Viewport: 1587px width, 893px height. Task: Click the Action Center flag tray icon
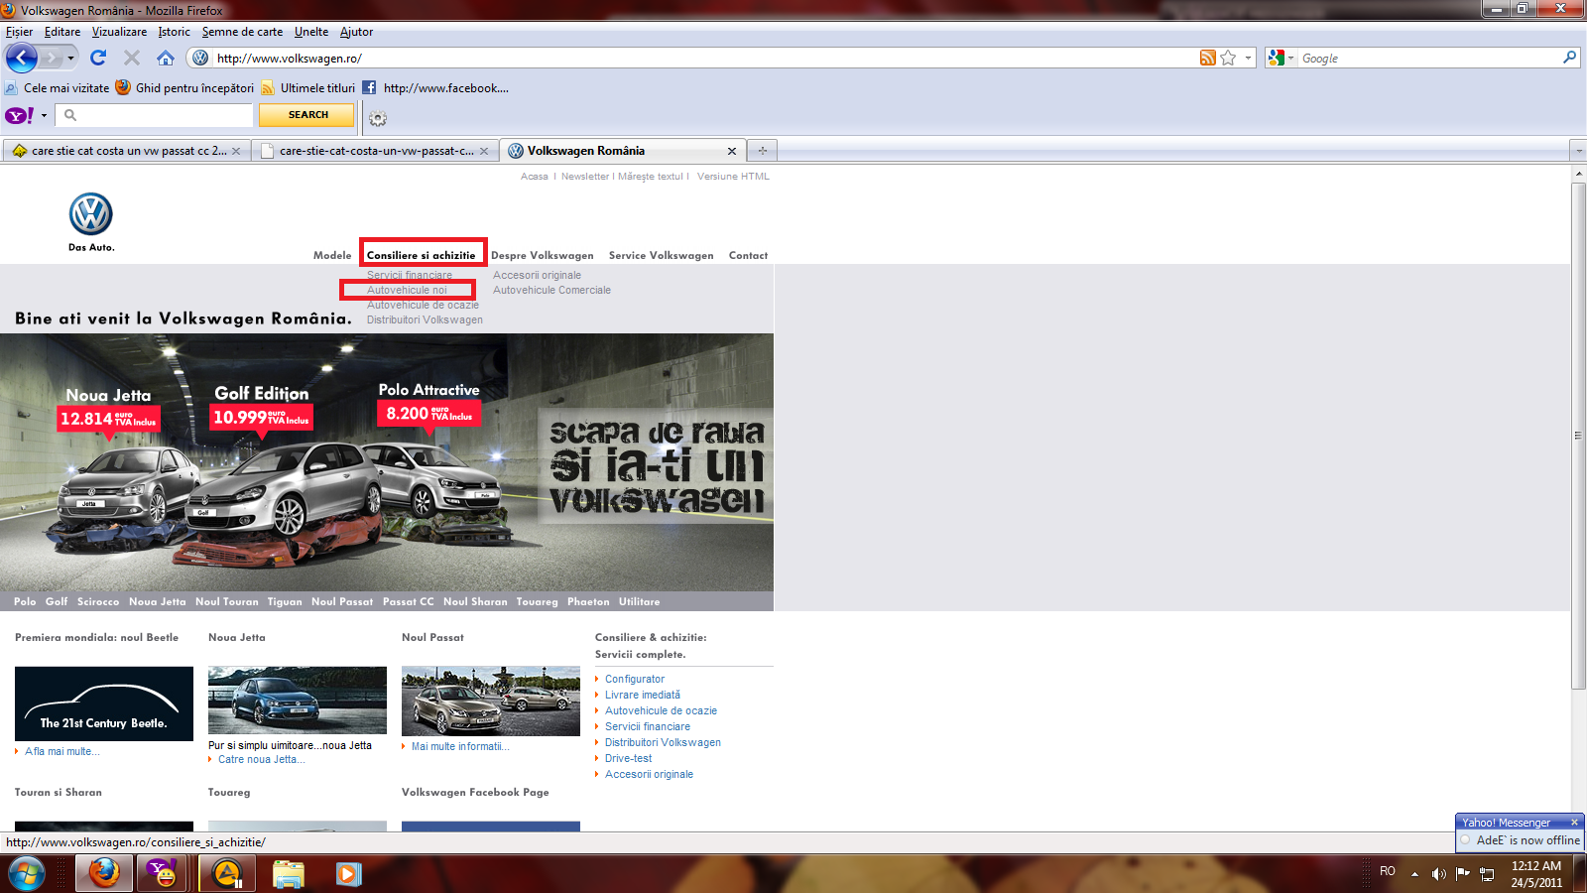click(1463, 874)
